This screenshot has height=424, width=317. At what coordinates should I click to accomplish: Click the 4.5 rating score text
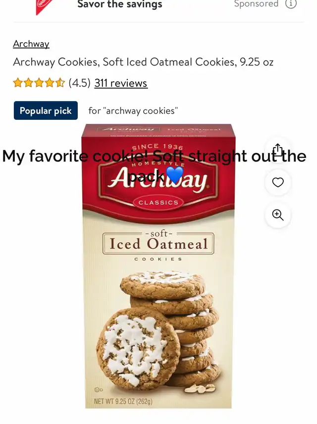[80, 83]
